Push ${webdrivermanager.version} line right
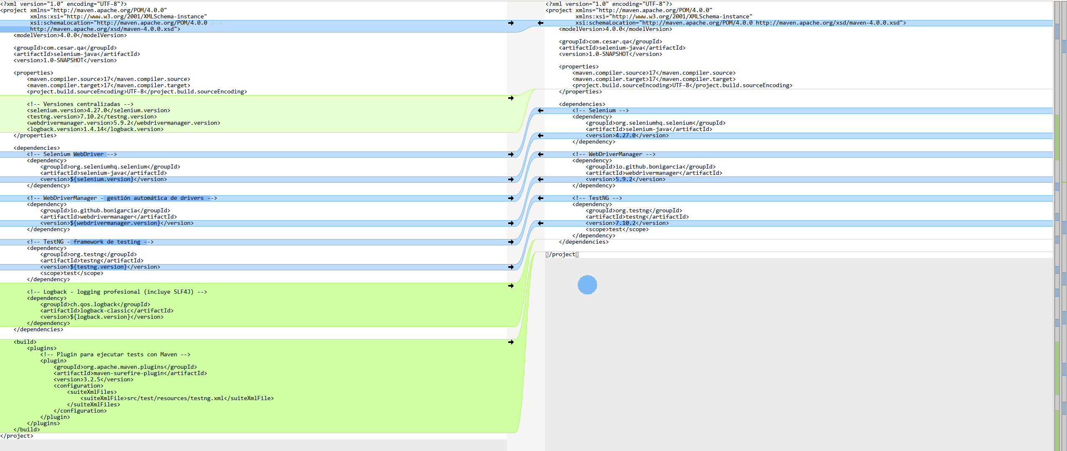Screen dimensions: 1067x451 coord(511,223)
